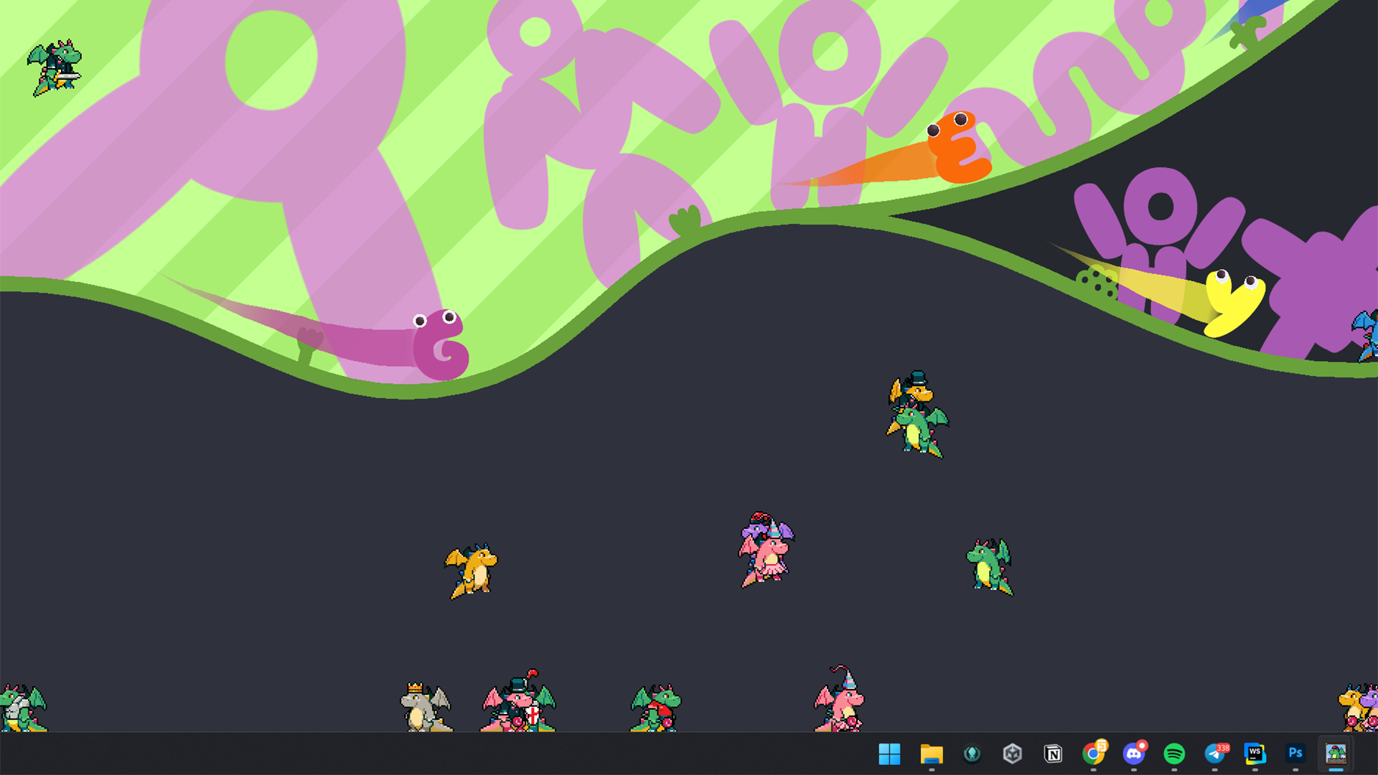
Task: Click the active dragon pet app taskbar icon
Action: pos(1336,753)
